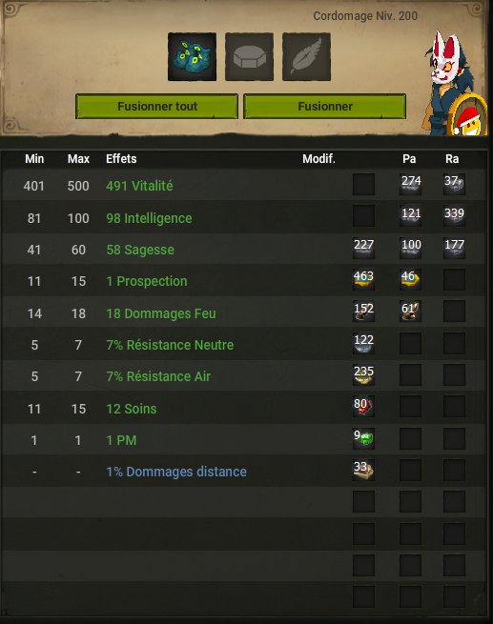Click the blue boots item slot
The height and width of the screenshot is (624, 493).
coord(192,57)
